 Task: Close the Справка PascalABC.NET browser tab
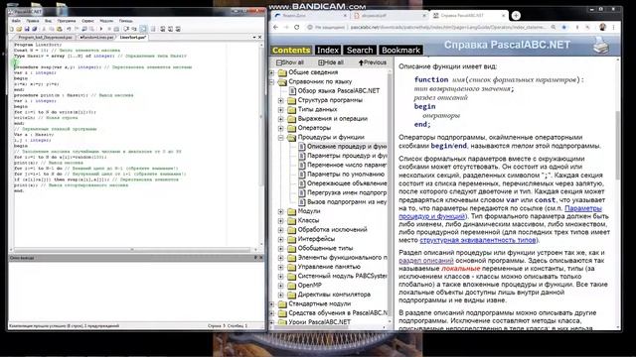(504, 16)
